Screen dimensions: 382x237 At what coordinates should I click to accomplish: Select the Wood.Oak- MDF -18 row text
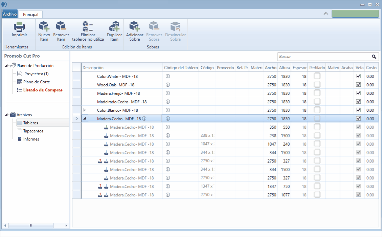pyautogui.click(x=115, y=85)
